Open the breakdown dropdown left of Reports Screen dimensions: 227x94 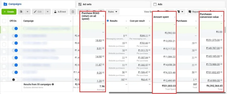(180, 12)
